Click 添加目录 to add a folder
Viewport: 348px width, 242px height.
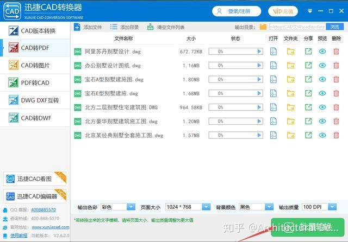[125, 27]
